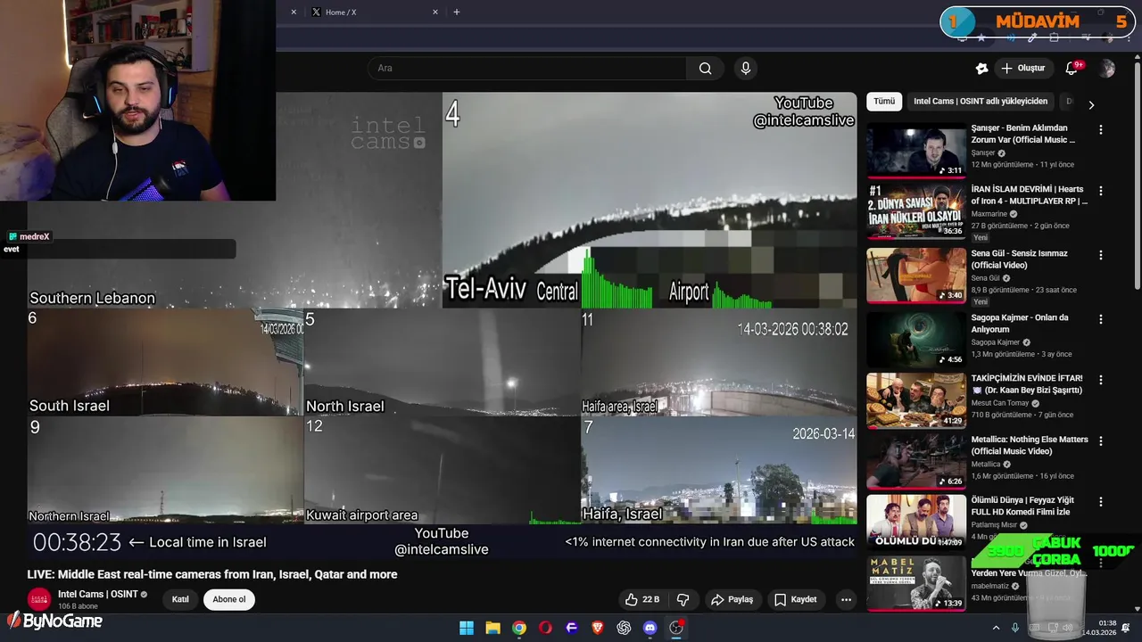Select the Tümü filter chip

tap(884, 102)
